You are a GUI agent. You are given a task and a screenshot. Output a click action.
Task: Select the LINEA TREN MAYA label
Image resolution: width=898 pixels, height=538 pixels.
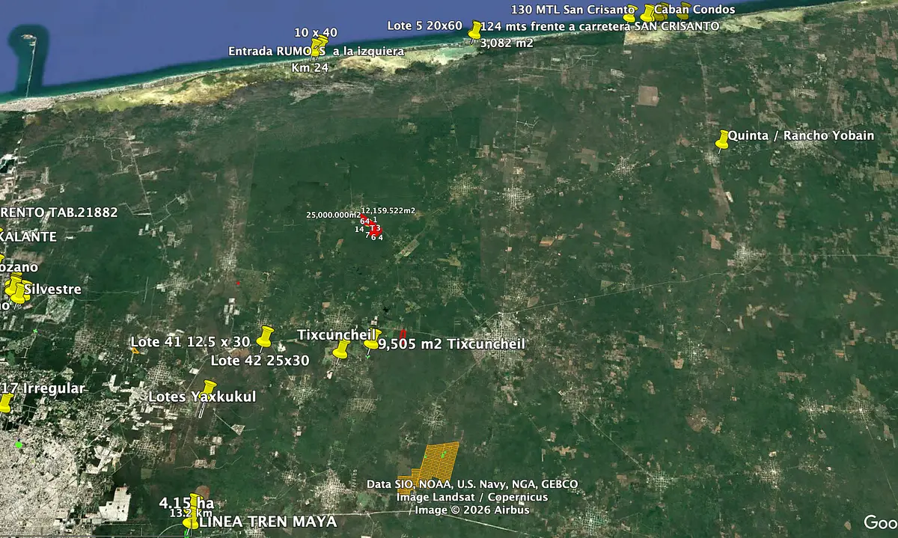pyautogui.click(x=268, y=521)
